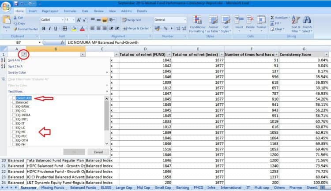Choose Sort Z to A

click(x=58, y=67)
